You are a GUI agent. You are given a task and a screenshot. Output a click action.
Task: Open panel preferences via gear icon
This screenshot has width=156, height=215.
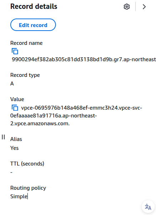click(x=127, y=6)
